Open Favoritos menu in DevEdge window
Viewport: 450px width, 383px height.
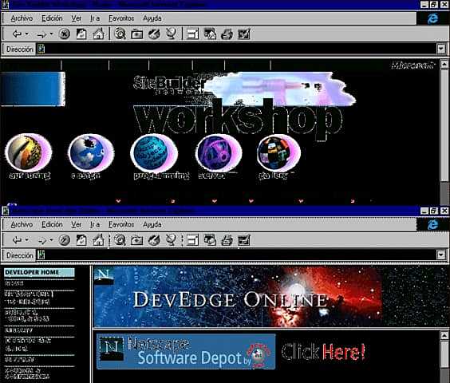click(x=121, y=224)
